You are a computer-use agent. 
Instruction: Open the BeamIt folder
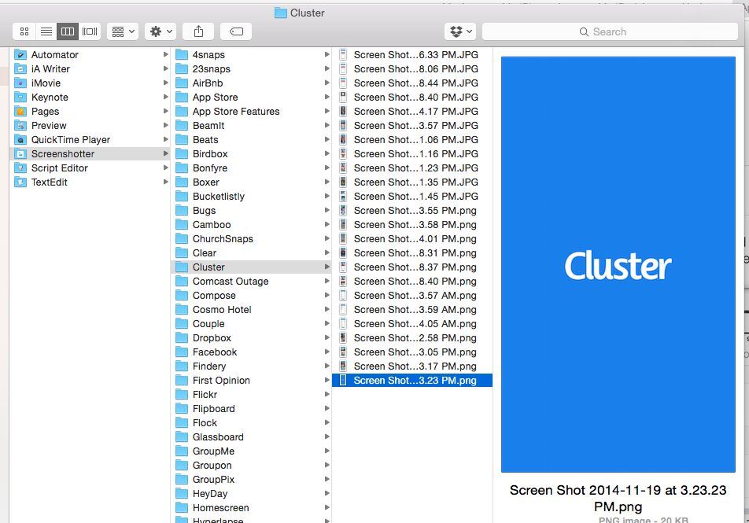[x=251, y=126]
